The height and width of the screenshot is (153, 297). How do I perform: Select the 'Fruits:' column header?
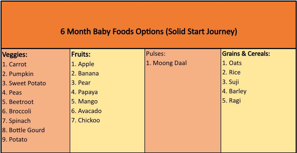tap(81, 54)
